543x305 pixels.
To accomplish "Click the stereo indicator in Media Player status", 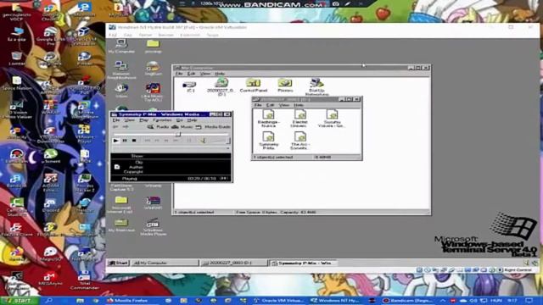I will [224, 179].
